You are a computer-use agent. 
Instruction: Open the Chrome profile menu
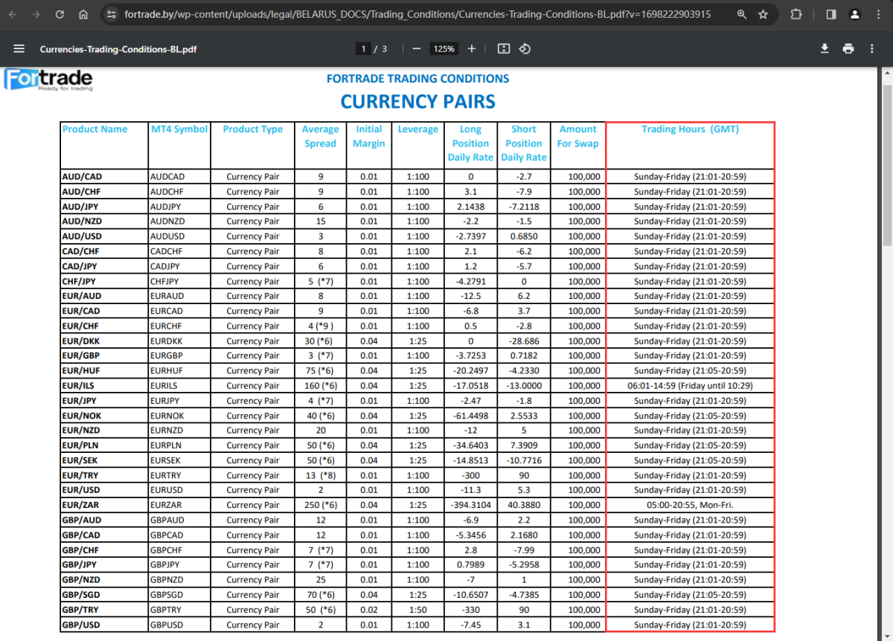point(855,14)
